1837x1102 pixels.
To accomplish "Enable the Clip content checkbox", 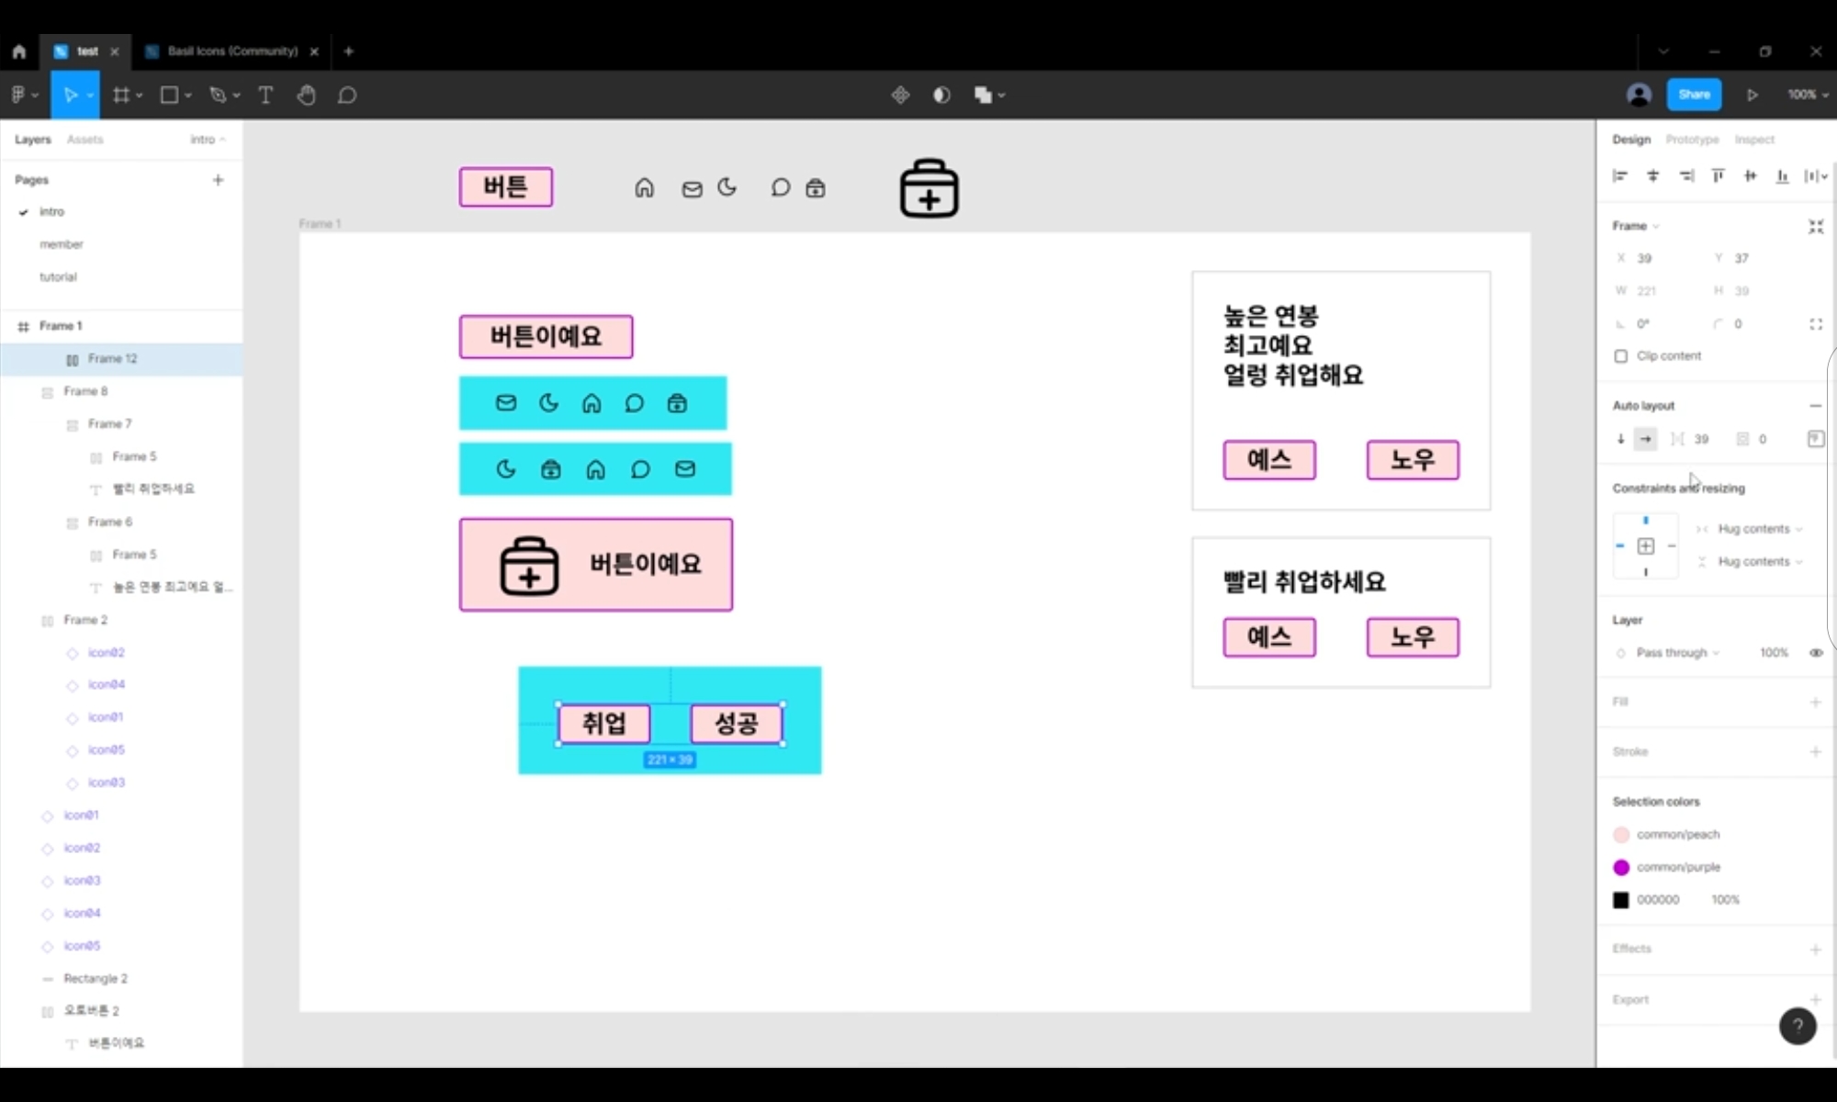I will [1621, 356].
